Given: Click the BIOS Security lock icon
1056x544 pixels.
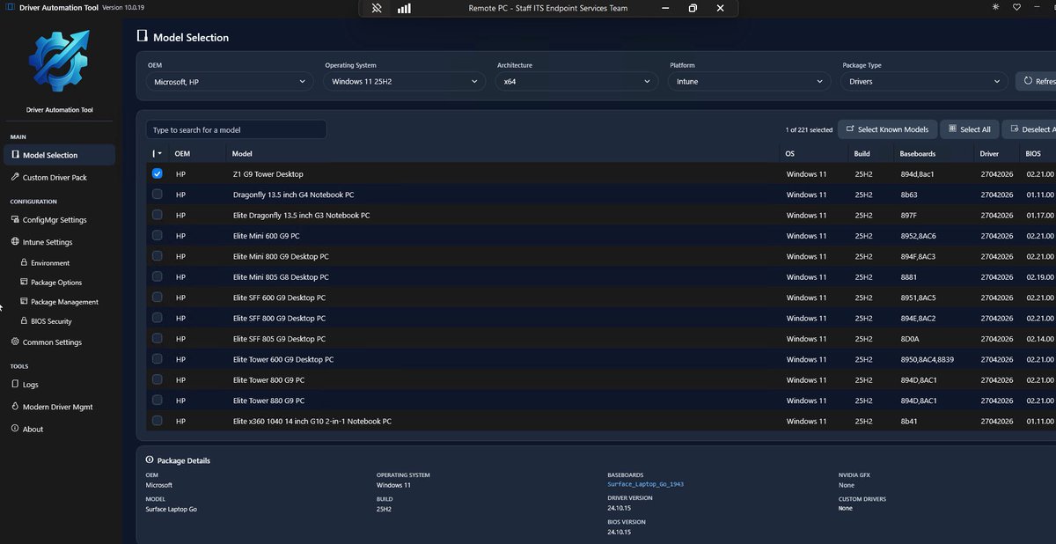Looking at the screenshot, I should click(x=24, y=321).
